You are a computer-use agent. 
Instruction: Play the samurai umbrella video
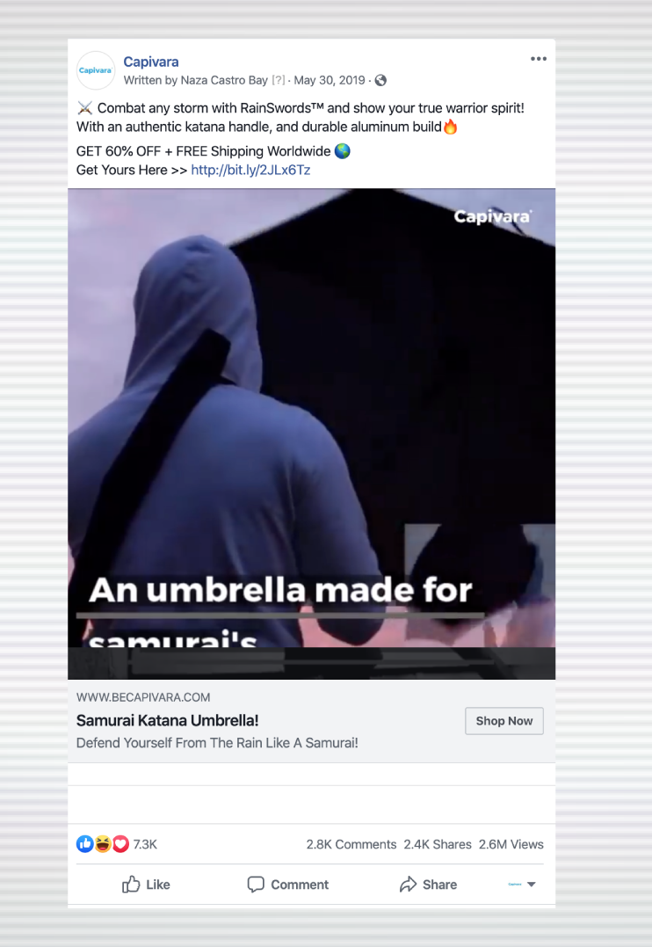pos(312,433)
